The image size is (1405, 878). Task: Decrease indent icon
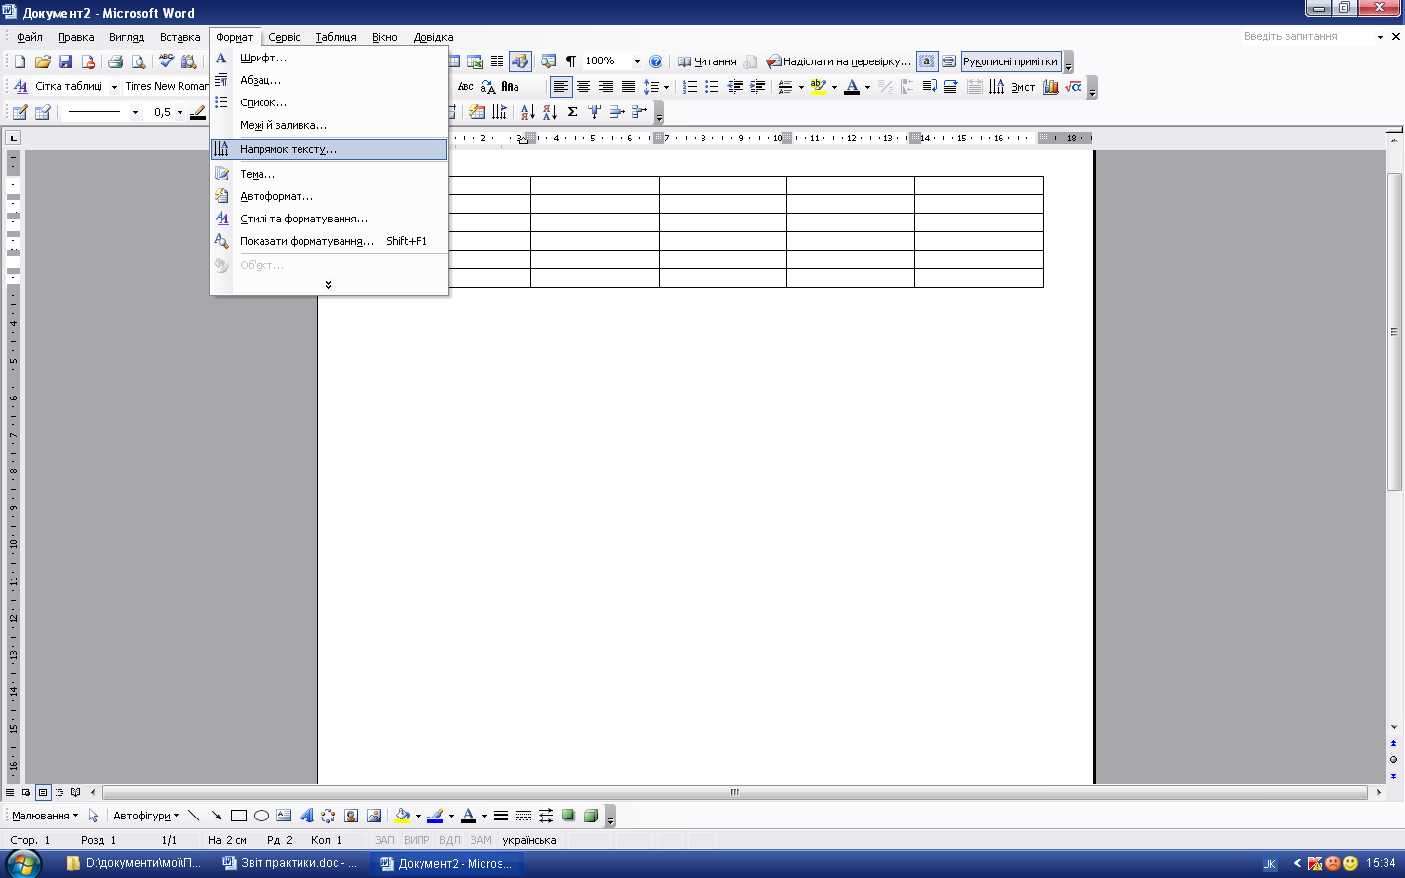(735, 87)
